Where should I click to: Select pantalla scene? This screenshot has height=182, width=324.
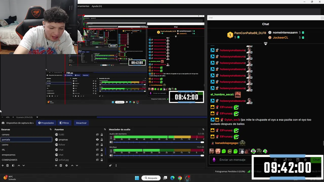click(x=26, y=140)
